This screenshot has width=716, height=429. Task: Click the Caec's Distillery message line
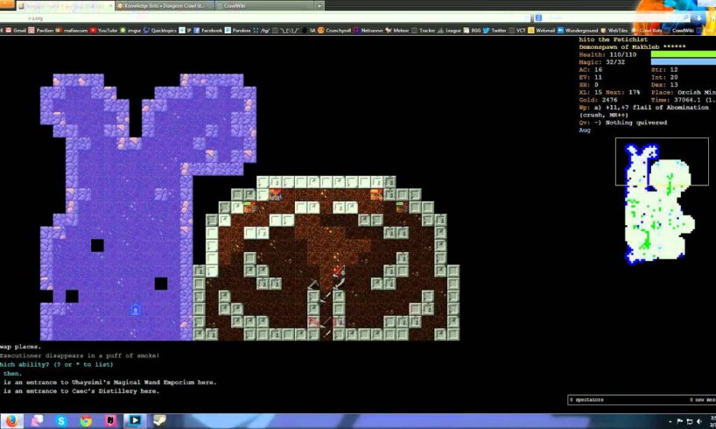tap(80, 391)
